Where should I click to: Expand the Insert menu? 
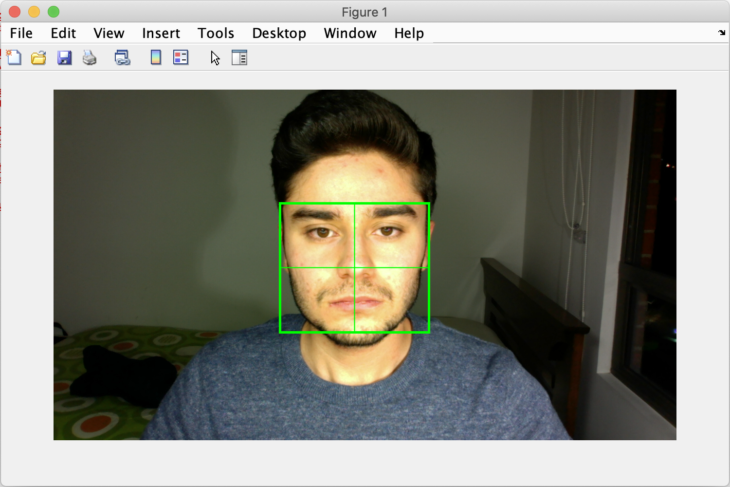tap(161, 33)
